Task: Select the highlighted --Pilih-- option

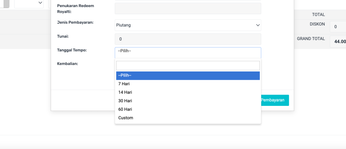Action: [188, 76]
